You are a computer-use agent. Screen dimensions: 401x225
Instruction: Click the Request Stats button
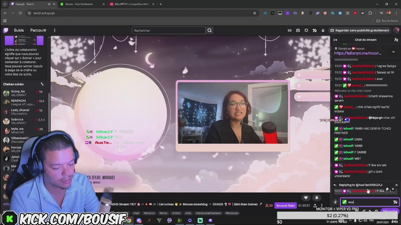pos(285,205)
